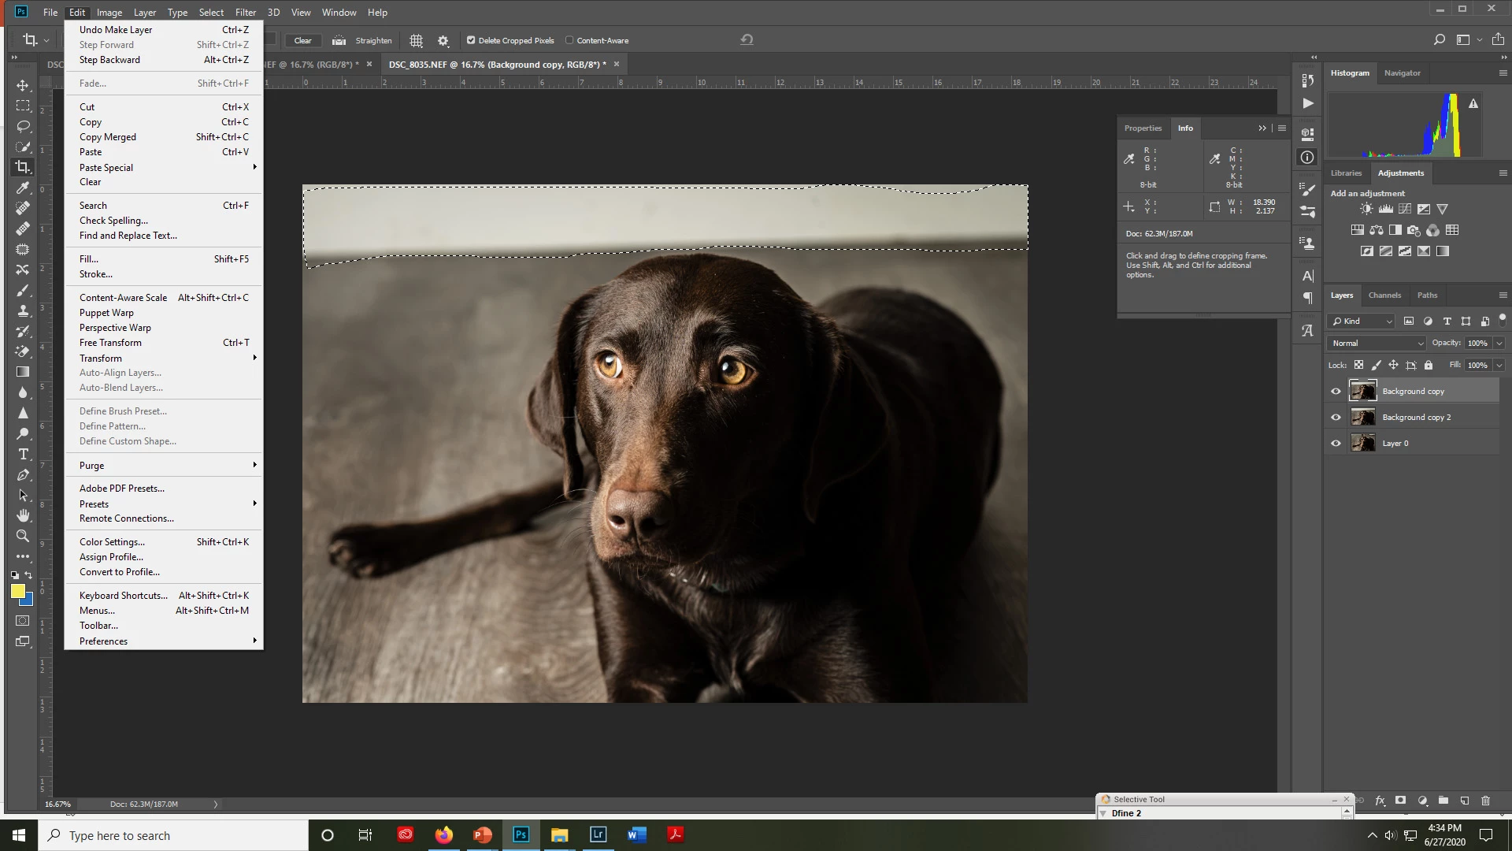Uncheck Delete Cropped Pixels checkbox
The height and width of the screenshot is (851, 1512).
pos(471,40)
